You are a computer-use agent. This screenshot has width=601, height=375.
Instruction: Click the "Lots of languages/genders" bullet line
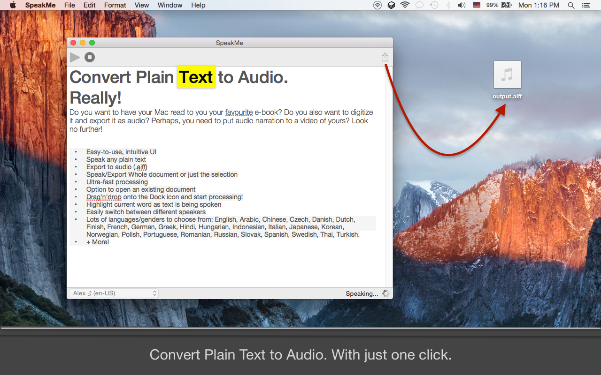tap(221, 219)
